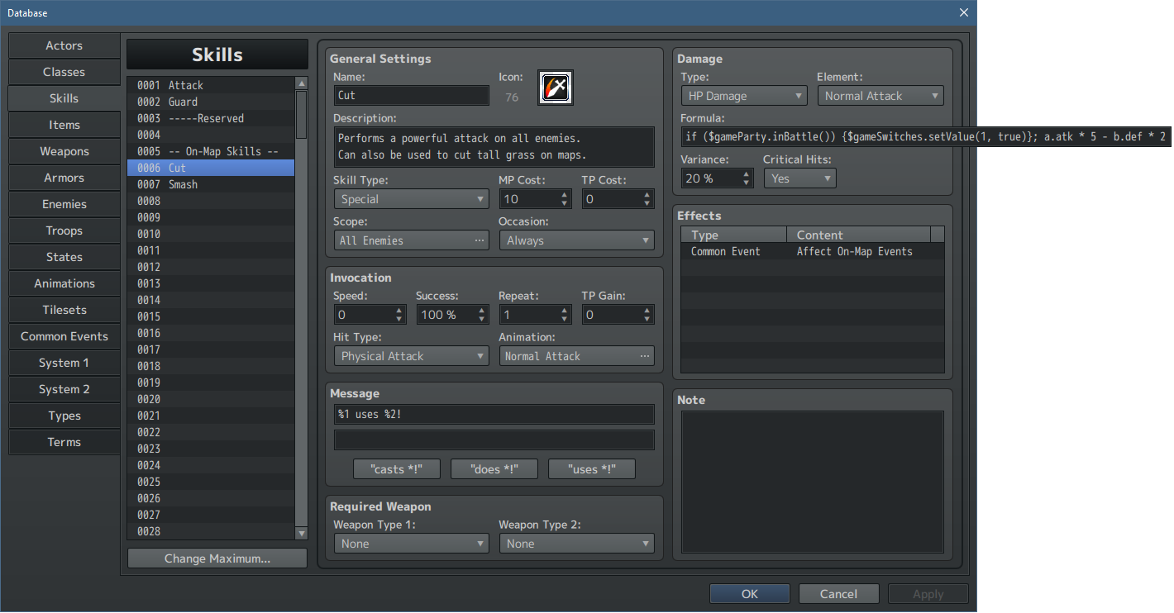Select skill 0001 Attack in list
Viewport: 1174px width, 613px height.
coord(211,85)
